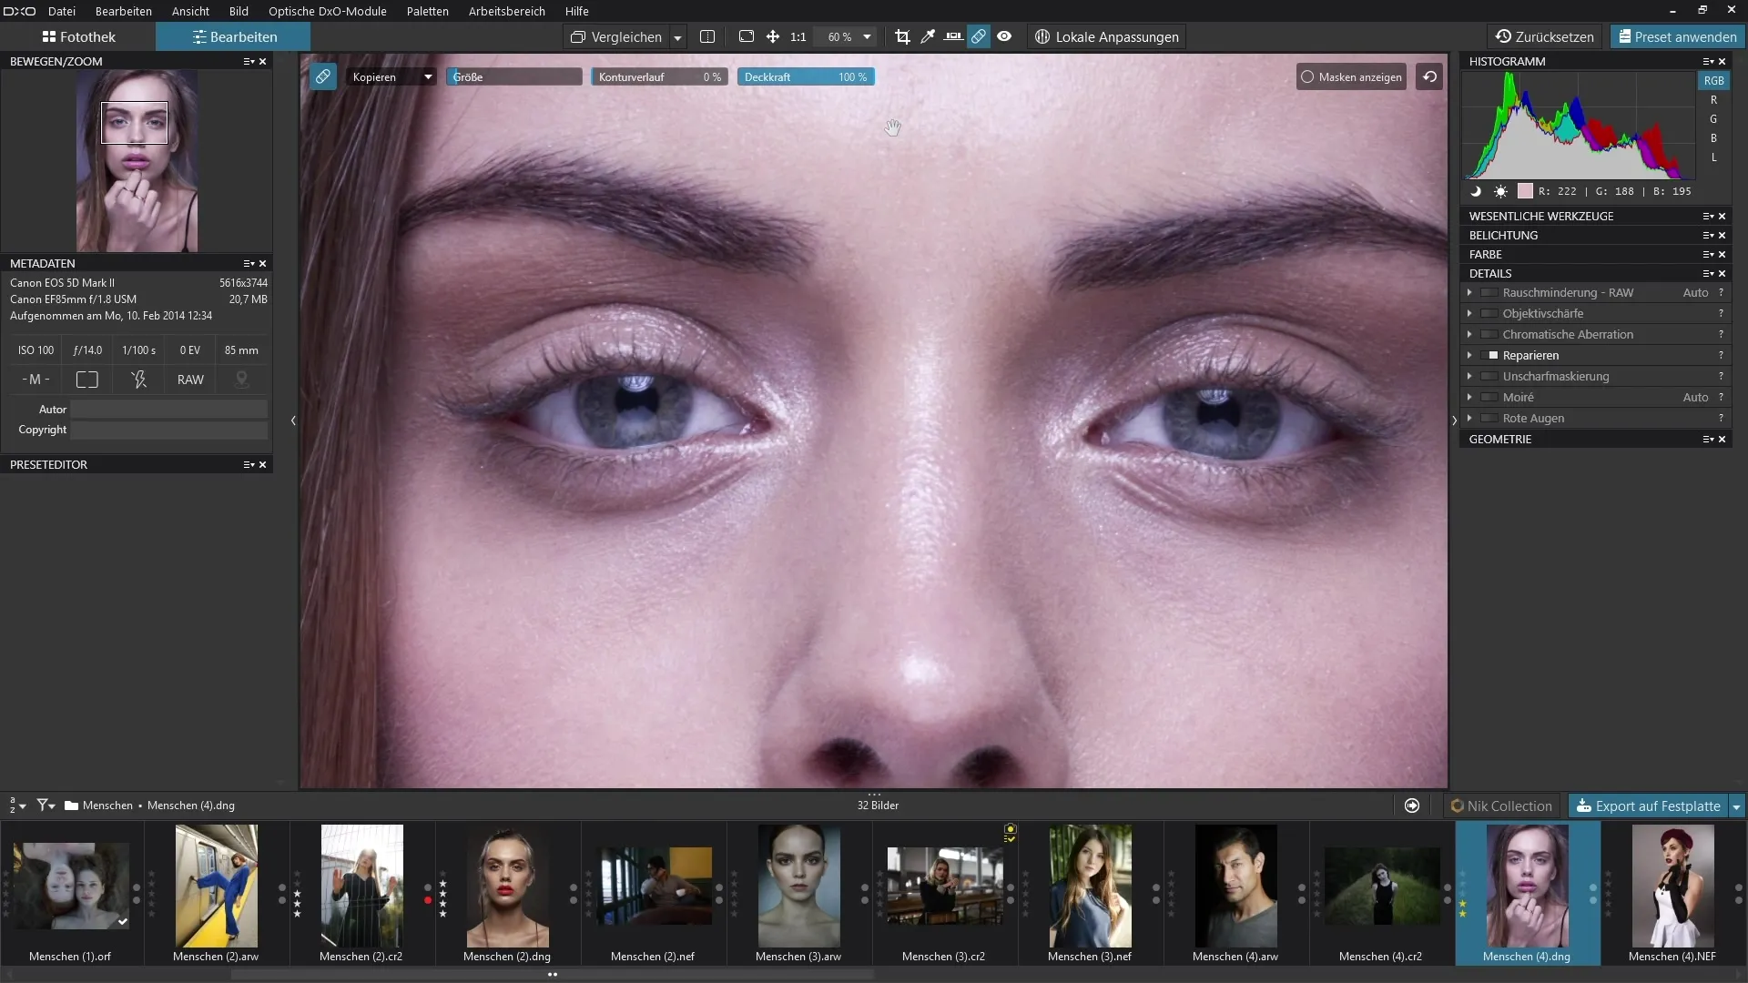Click the Copyright input field
Screen dimensions: 1748x983
(169, 430)
